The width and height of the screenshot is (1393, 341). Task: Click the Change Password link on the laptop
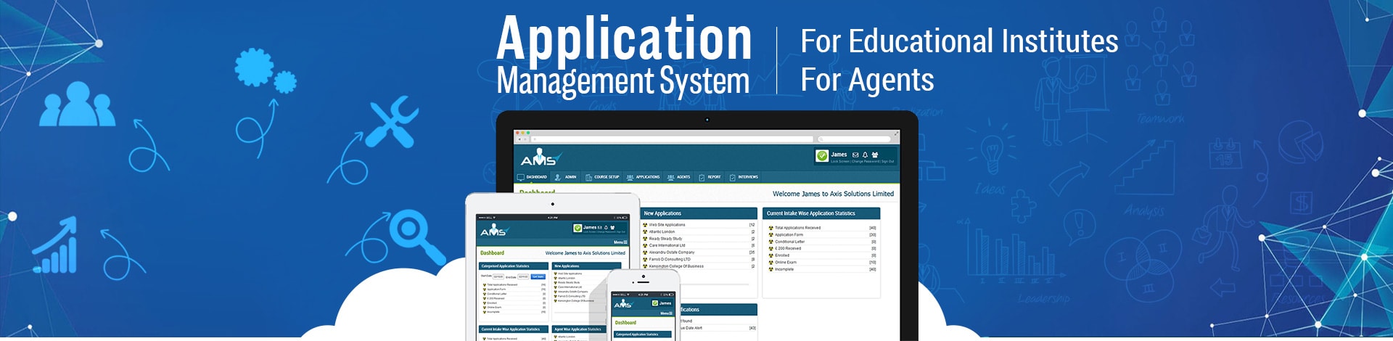[x=866, y=161]
